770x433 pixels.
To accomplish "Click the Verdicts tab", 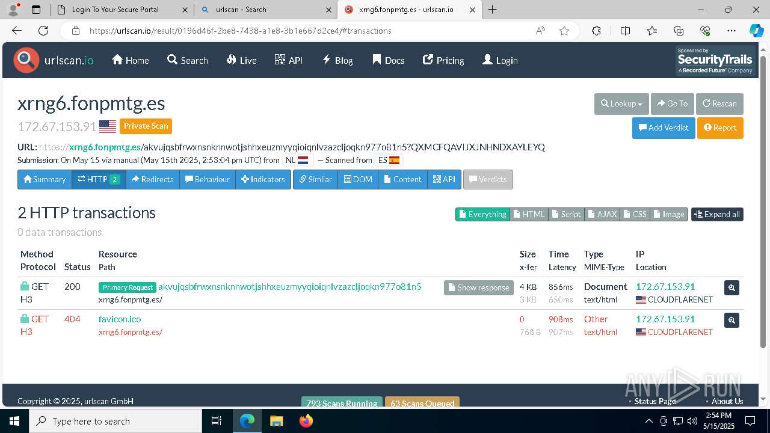I will 488,179.
